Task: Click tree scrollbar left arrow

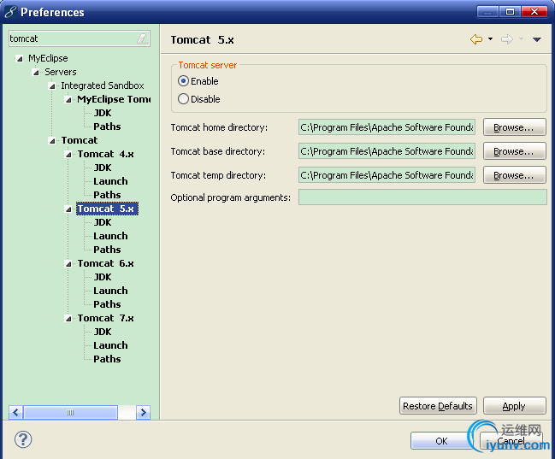Action: point(15,412)
